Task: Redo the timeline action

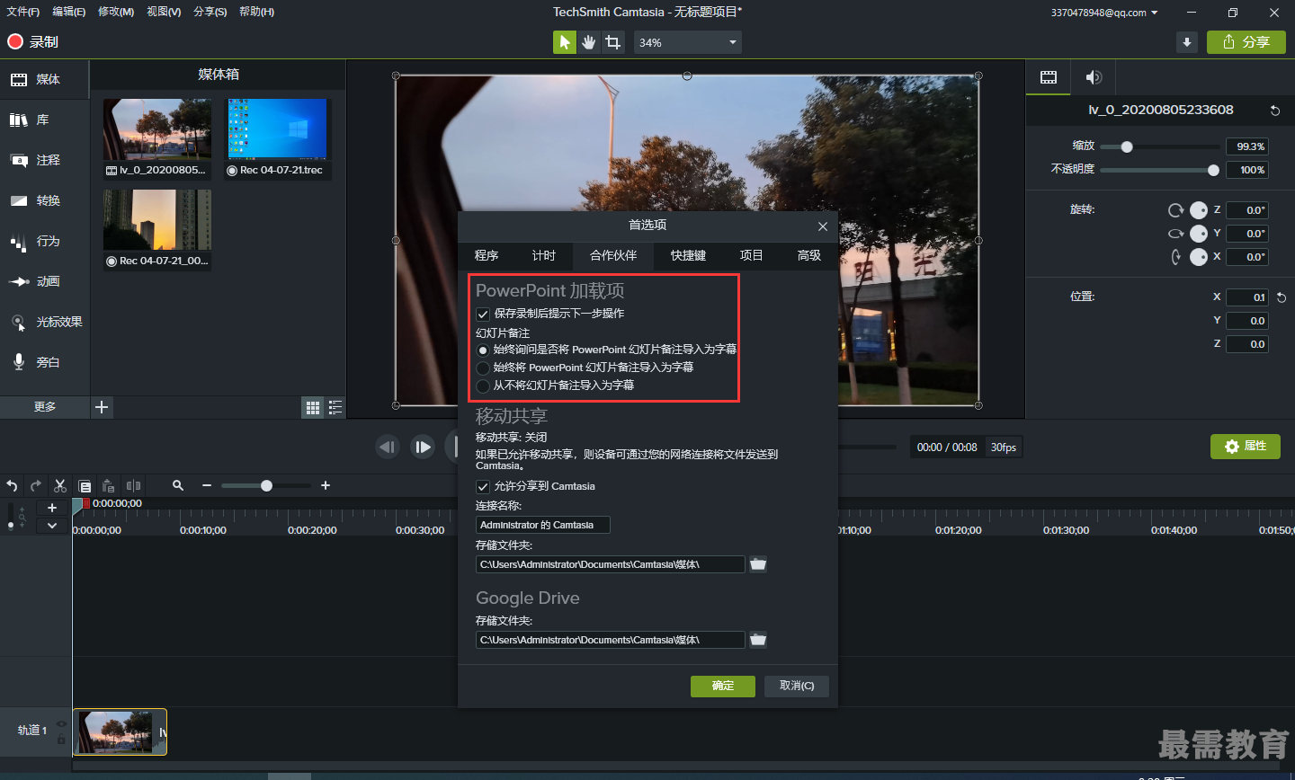Action: [36, 485]
